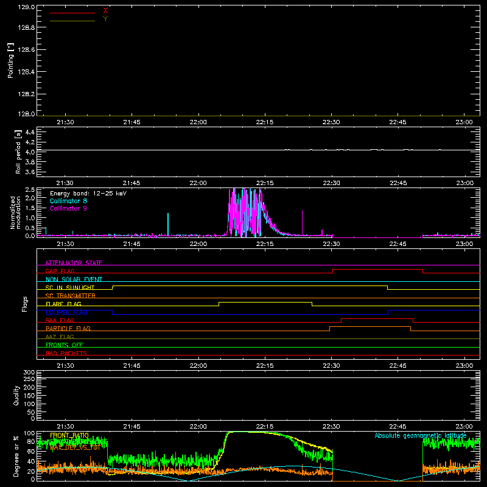Screen dimensions: 487x487
Task: Click the raised SAA_FLAG step segment
Action: [x=377, y=318]
